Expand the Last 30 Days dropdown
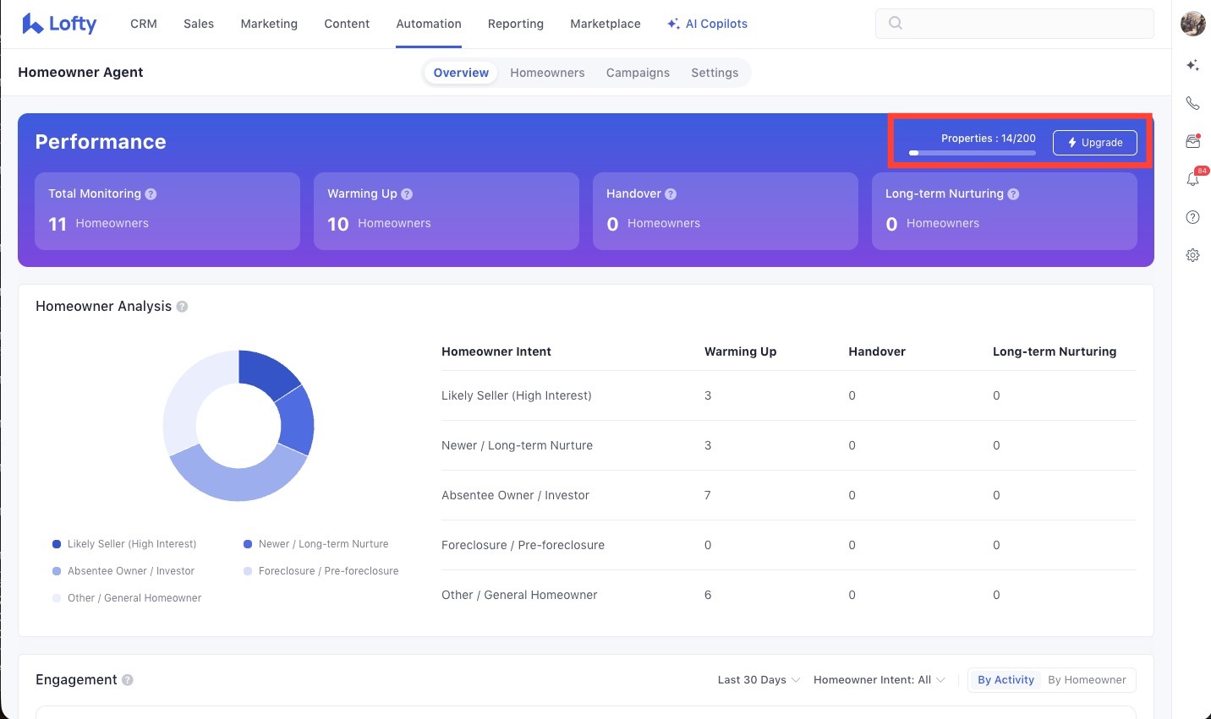1211x719 pixels. pyautogui.click(x=758, y=680)
